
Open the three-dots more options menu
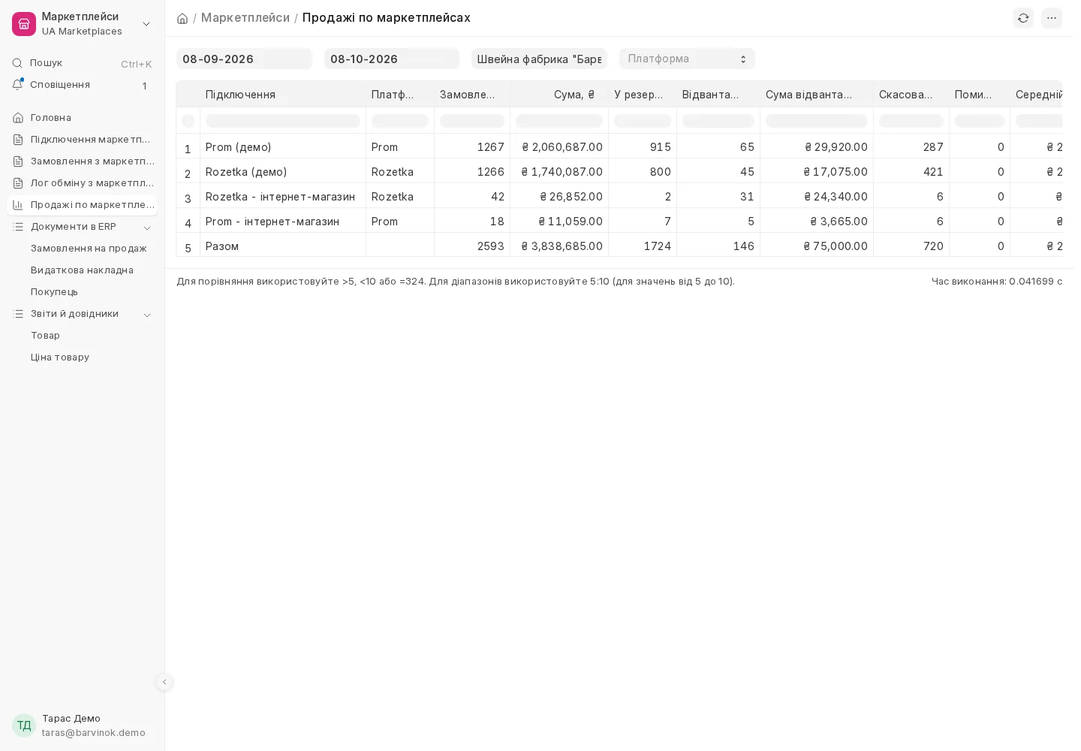(1052, 18)
